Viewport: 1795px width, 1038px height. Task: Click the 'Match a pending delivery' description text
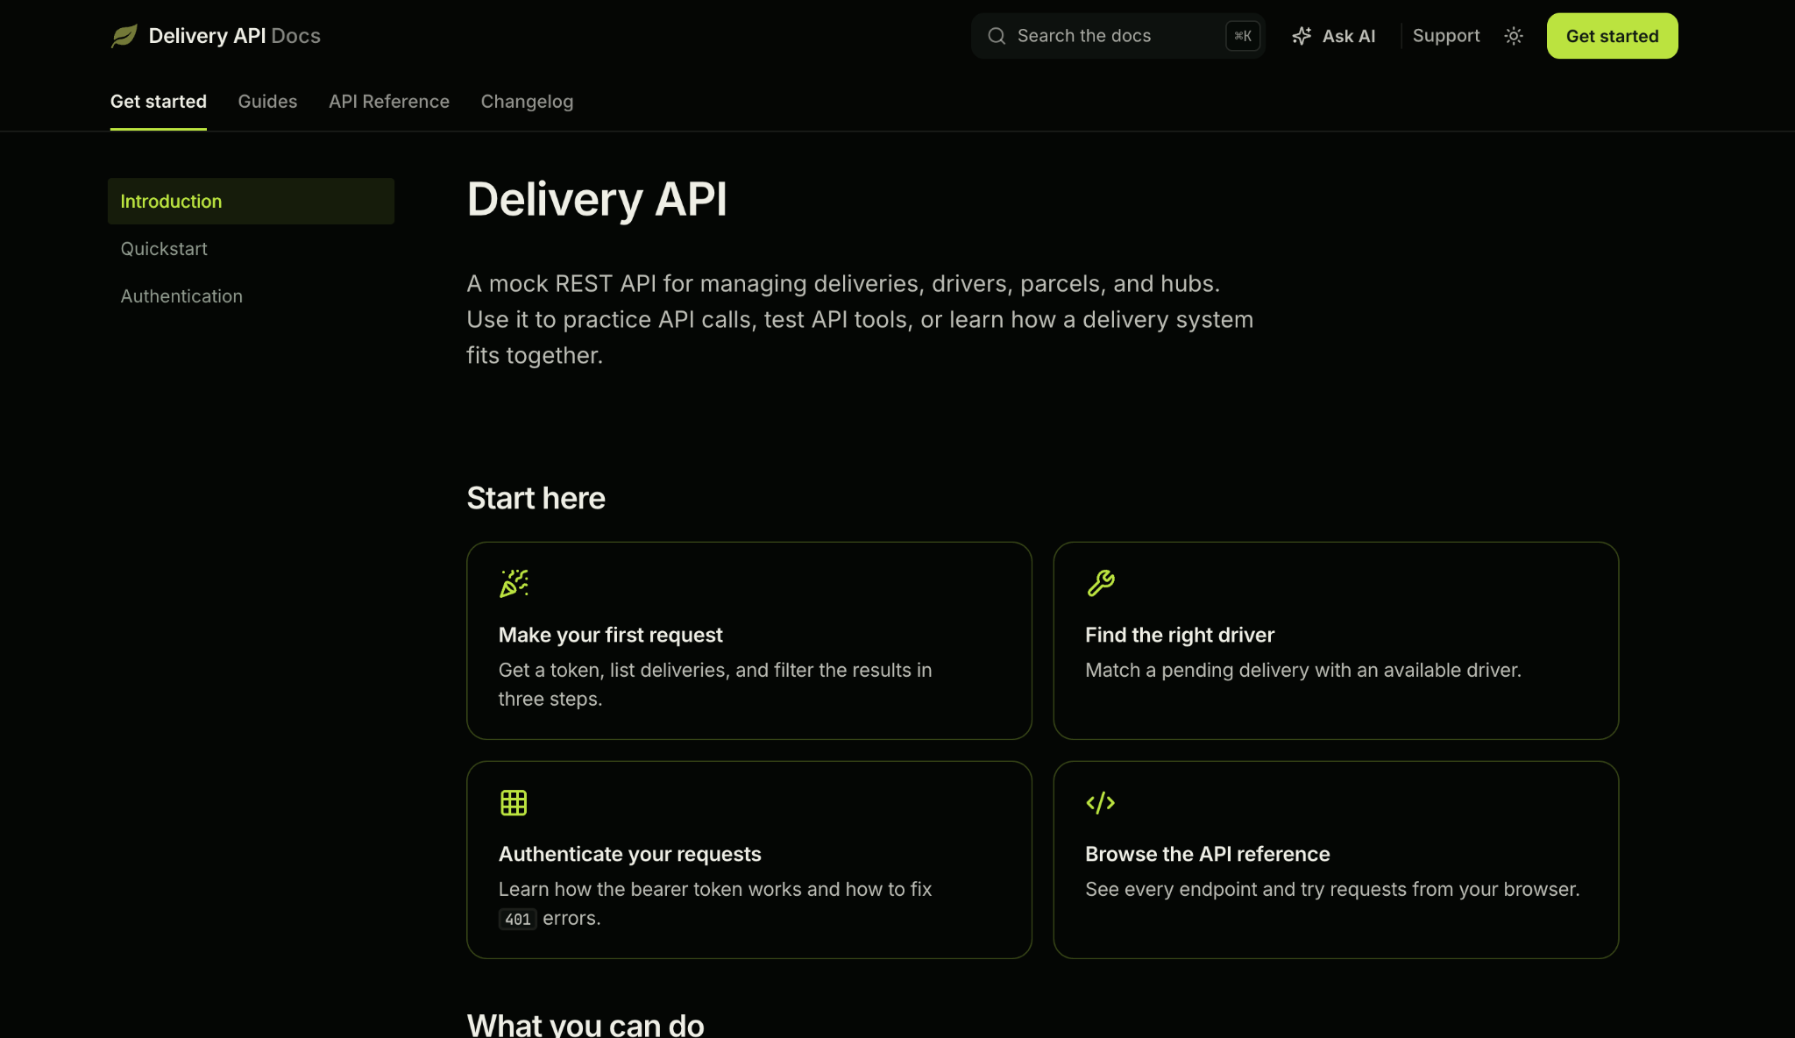coord(1302,670)
